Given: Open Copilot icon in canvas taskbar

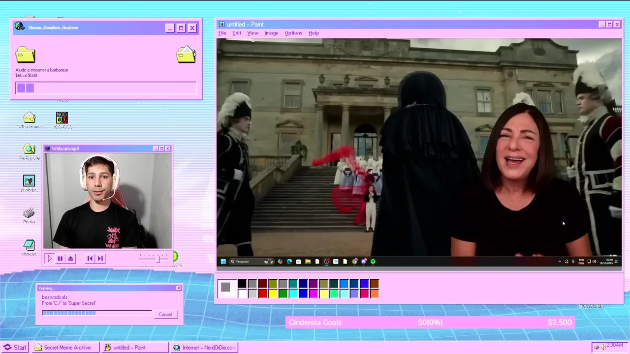Looking at the screenshot, I should (x=280, y=262).
